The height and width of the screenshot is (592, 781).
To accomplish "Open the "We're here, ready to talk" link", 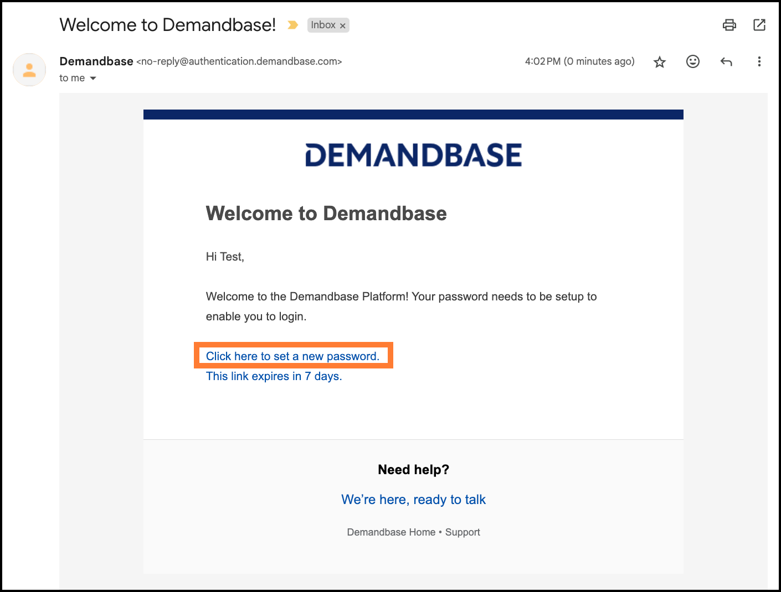I will click(413, 500).
